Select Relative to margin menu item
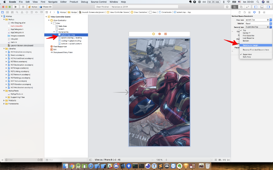 tap(256, 45)
